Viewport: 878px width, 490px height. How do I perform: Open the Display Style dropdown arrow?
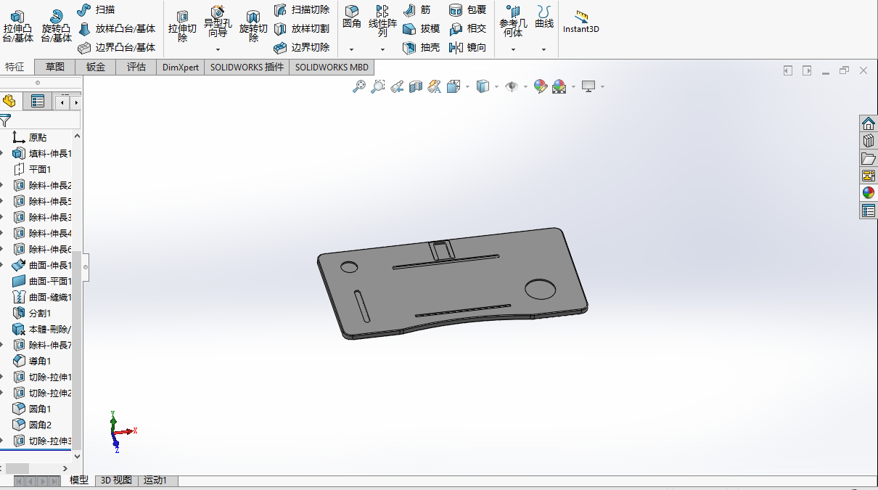point(496,86)
